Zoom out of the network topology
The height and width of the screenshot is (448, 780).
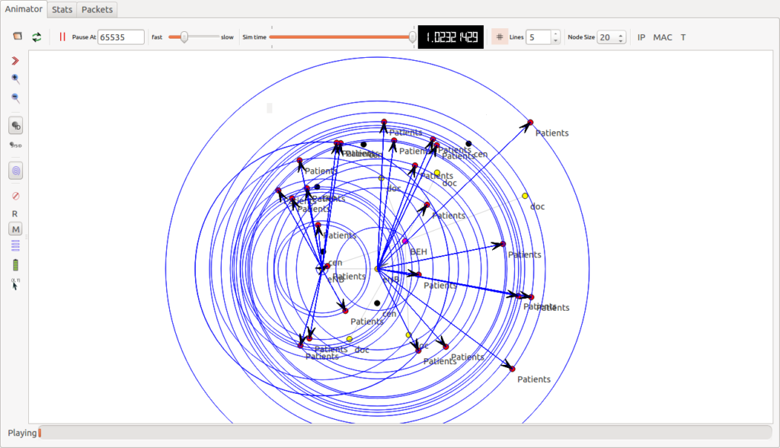(x=15, y=98)
